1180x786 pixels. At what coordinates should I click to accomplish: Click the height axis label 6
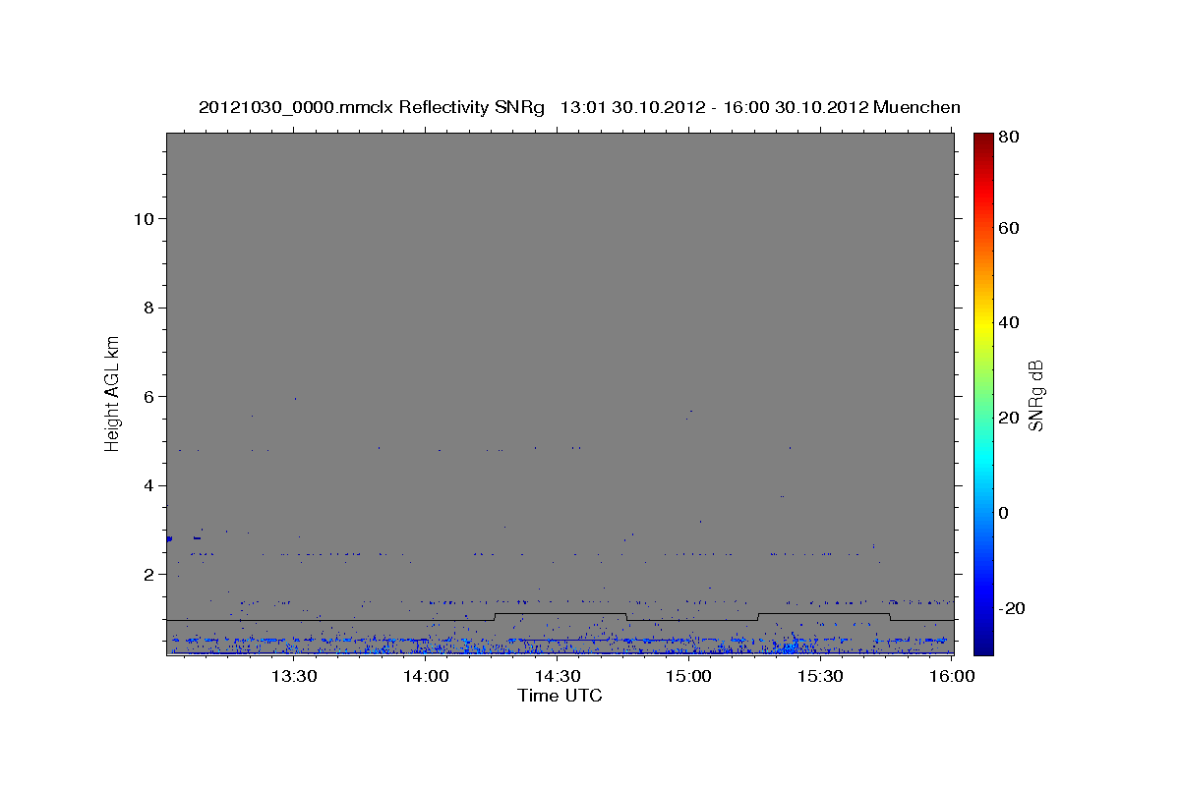click(147, 397)
